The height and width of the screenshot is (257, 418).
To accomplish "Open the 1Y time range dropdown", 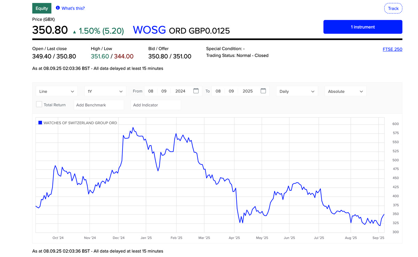I will (x=105, y=91).
